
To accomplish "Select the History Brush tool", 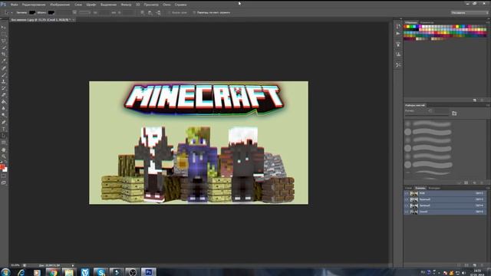I will [x=3, y=89].
